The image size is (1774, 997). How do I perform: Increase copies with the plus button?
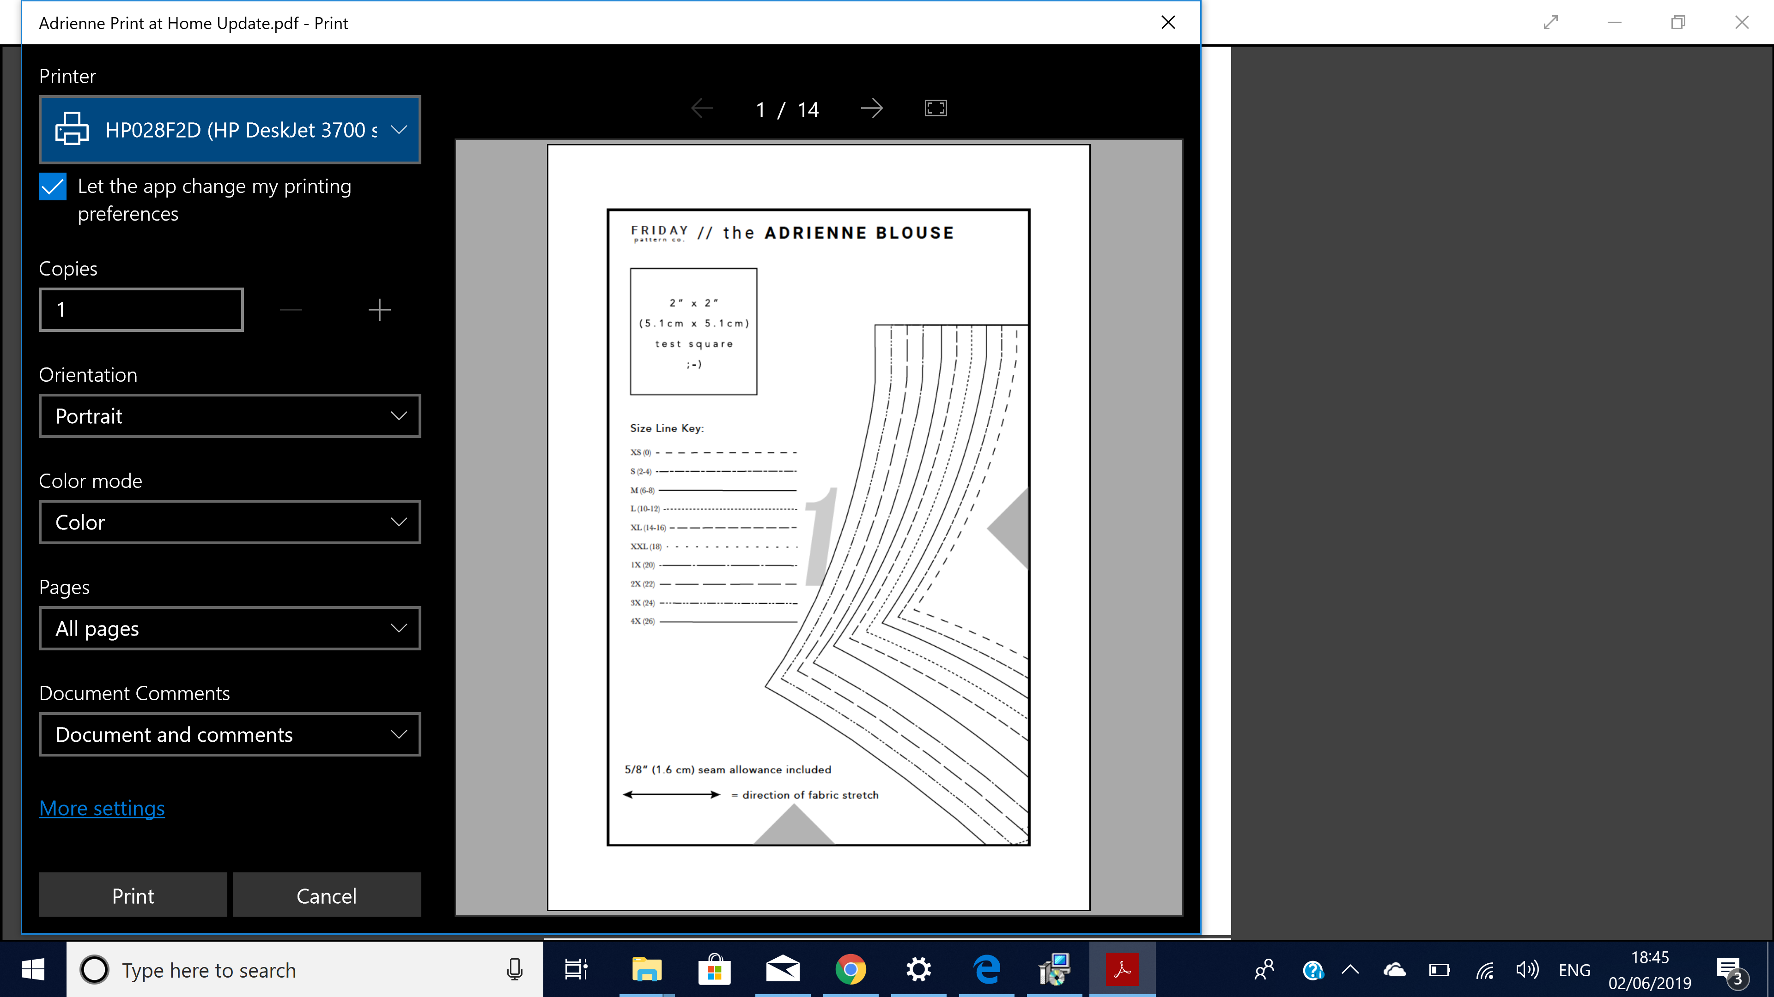[379, 310]
